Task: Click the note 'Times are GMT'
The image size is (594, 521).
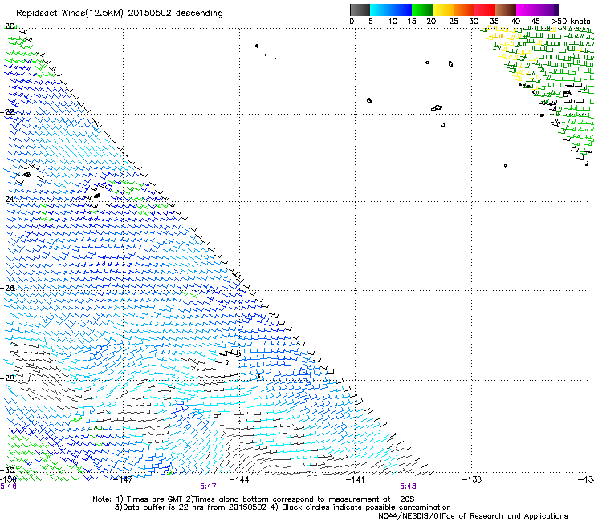Action: pos(155,499)
